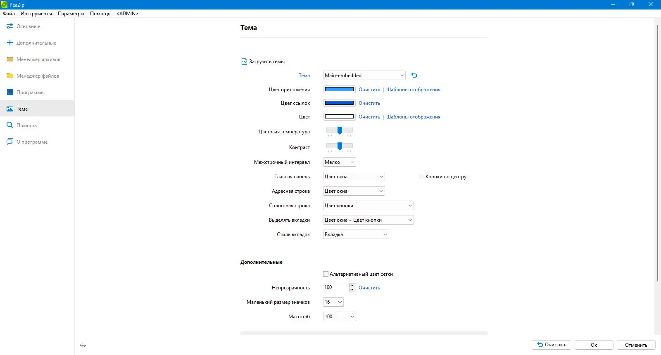Click the Тема picture icon in sidebar

coord(10,109)
